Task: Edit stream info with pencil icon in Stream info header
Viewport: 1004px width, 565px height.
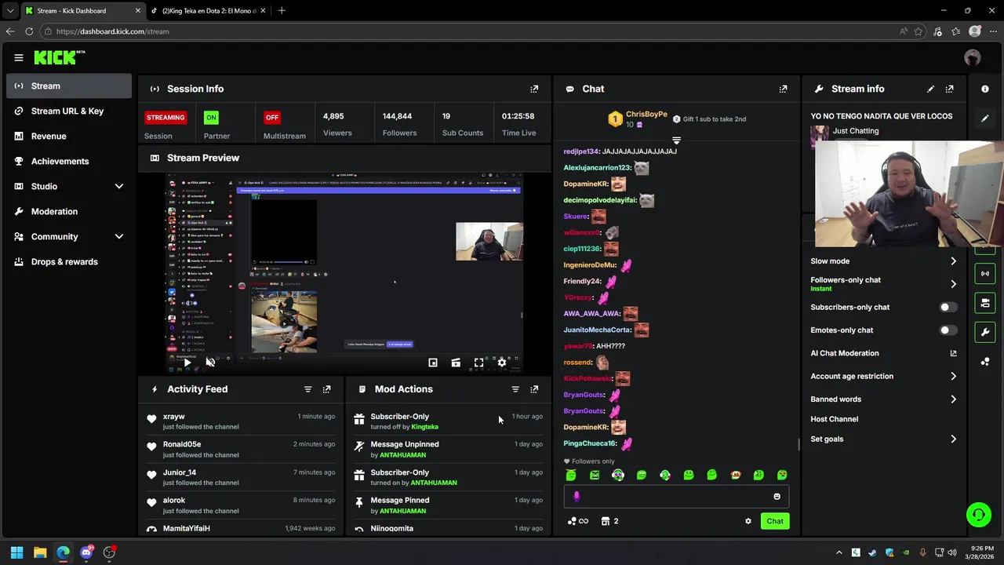Action: click(930, 89)
